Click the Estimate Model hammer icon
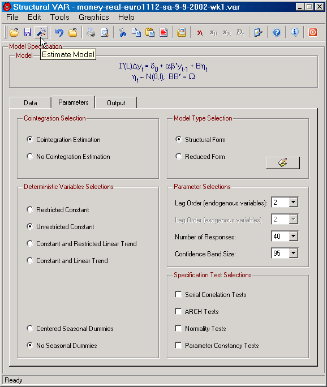Viewport: 327px width, 387px height. [41, 32]
